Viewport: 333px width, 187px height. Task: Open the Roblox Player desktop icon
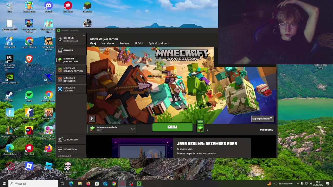29,167
